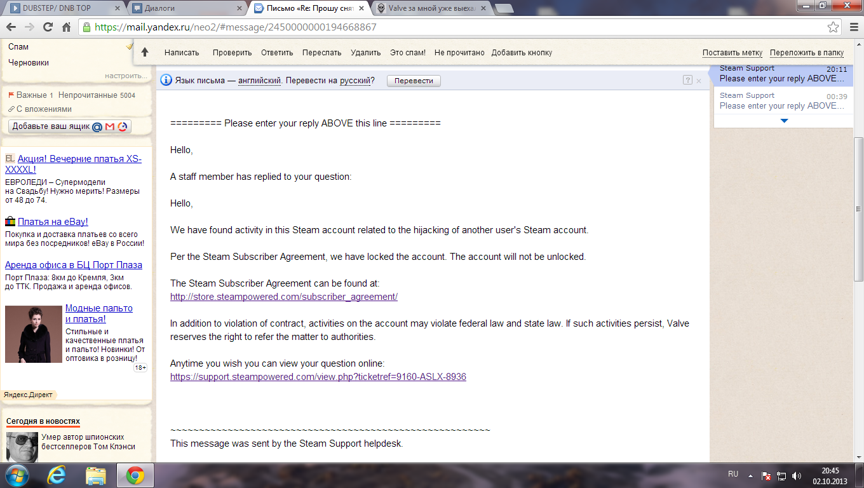
Task: Filter by Непрочитанные 5004
Action: [x=97, y=95]
